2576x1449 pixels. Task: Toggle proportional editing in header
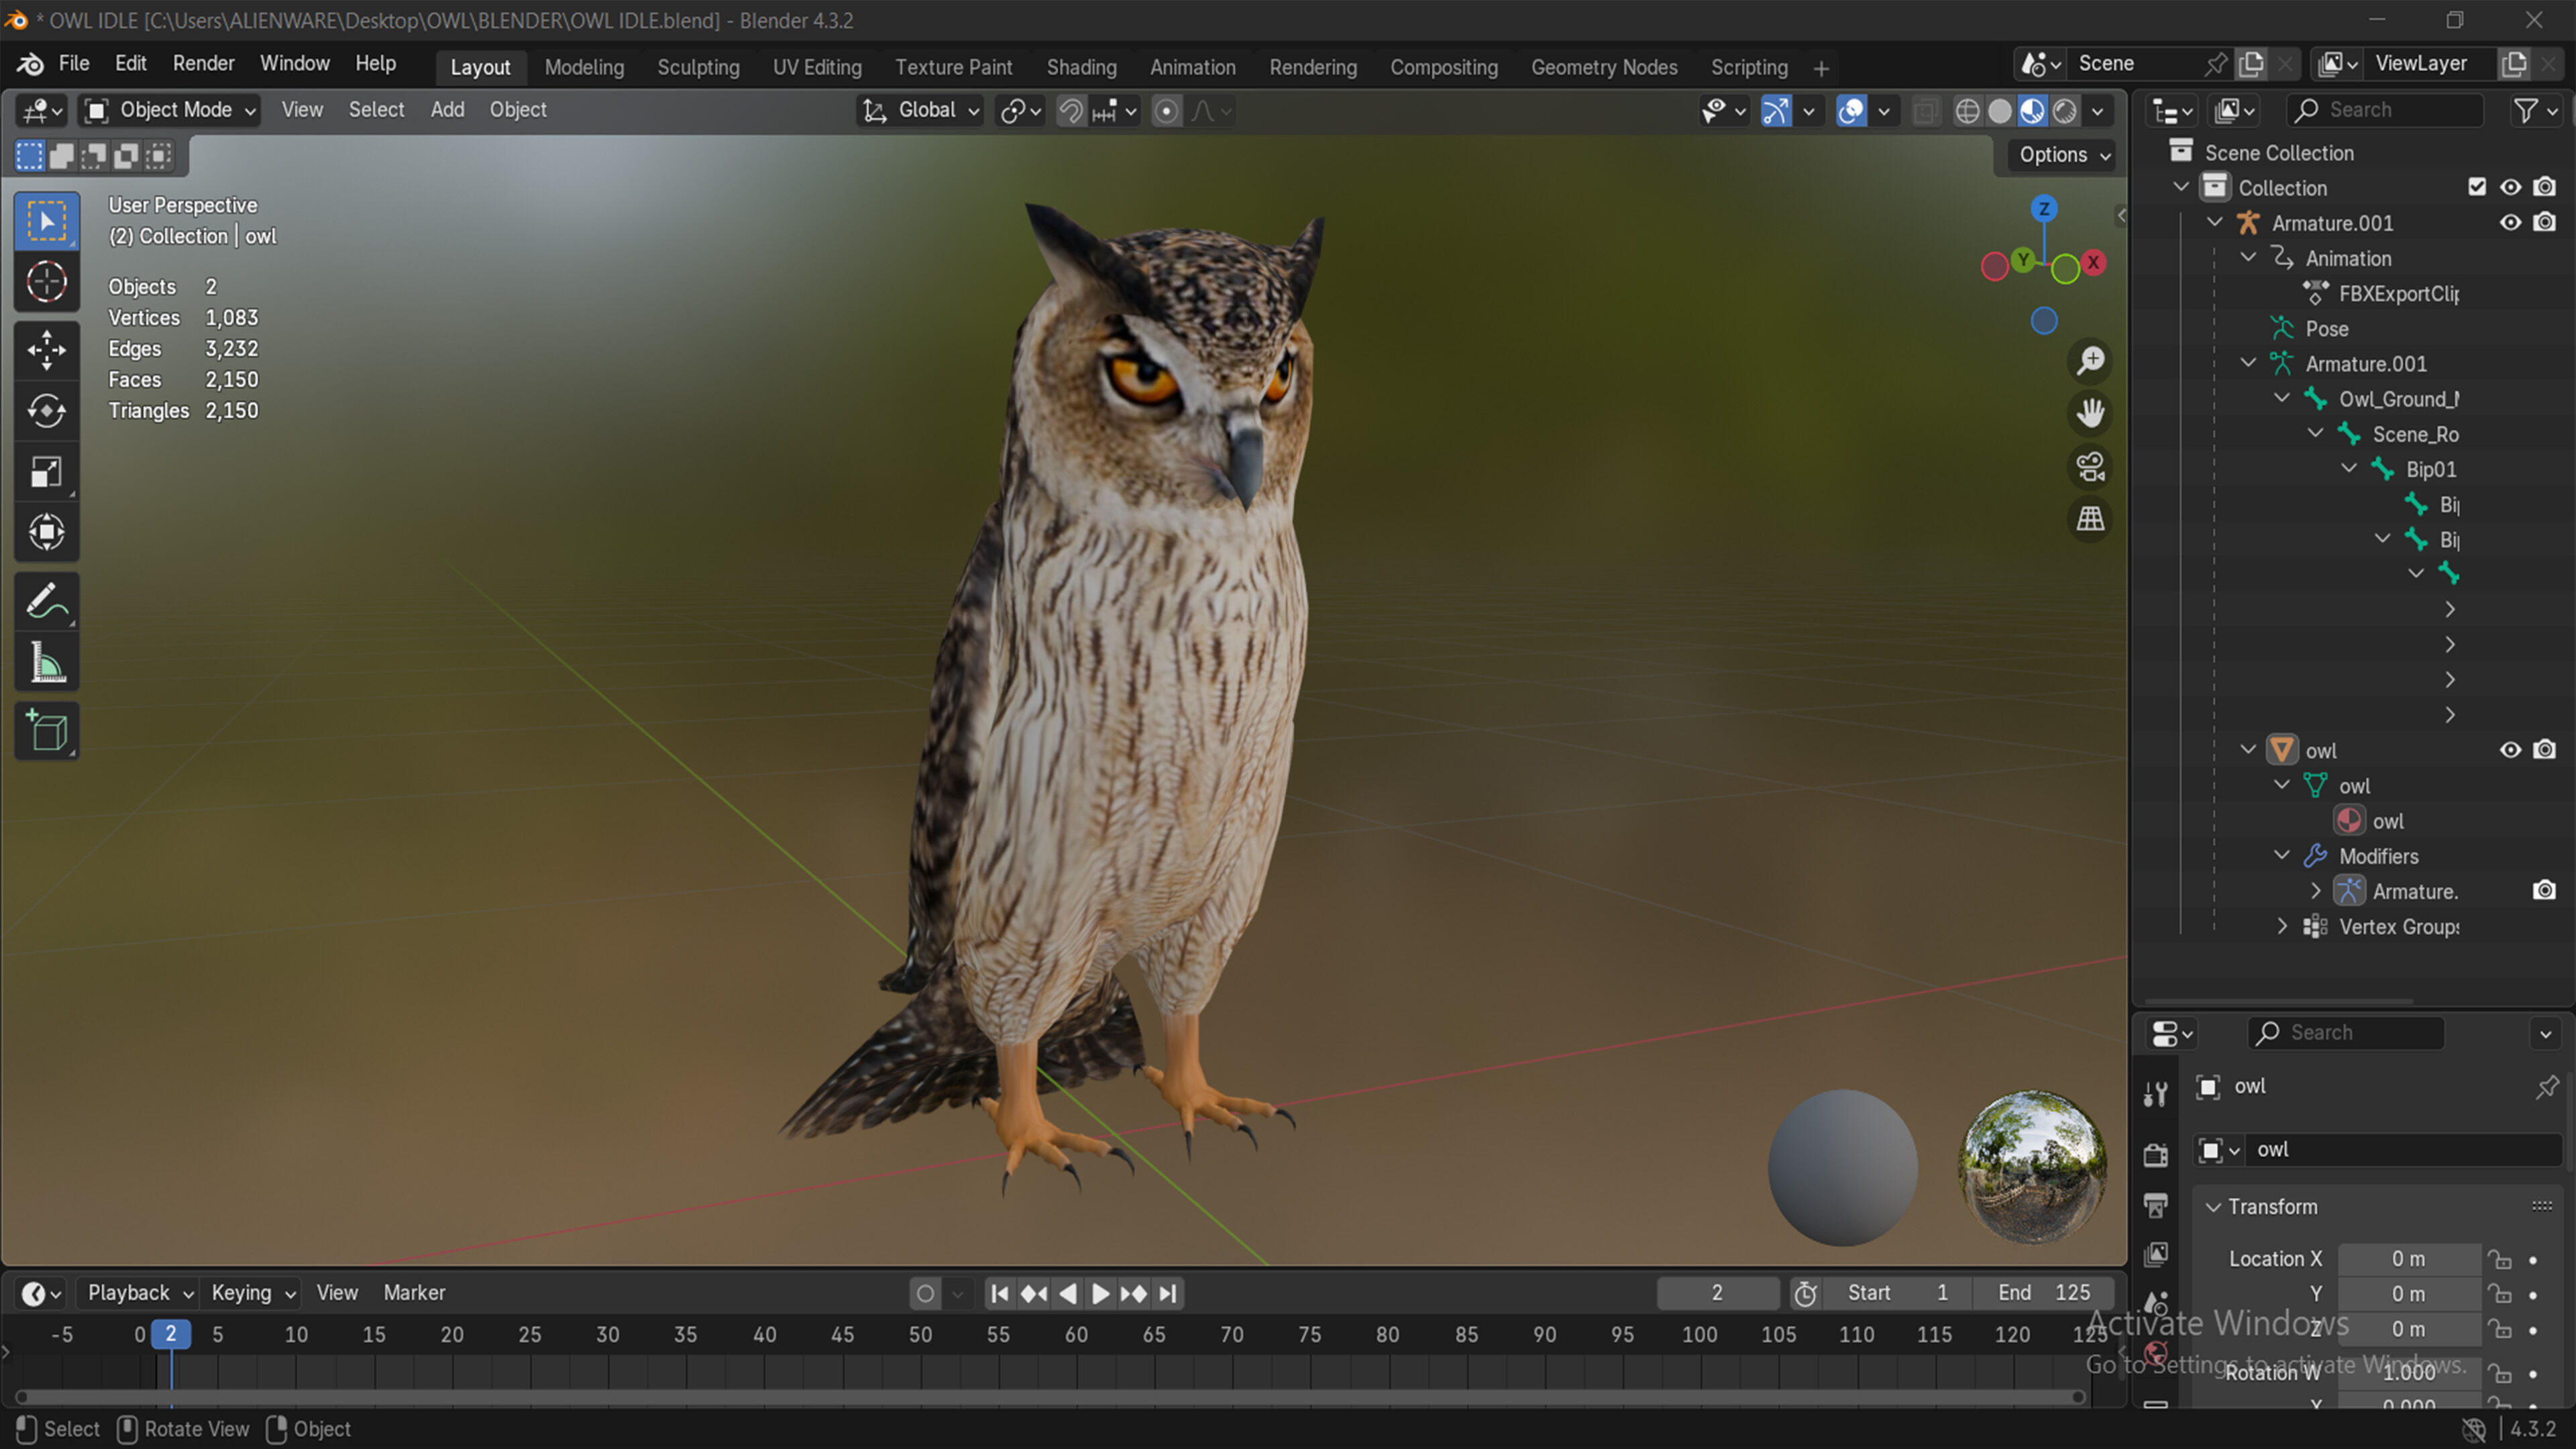point(1165,111)
